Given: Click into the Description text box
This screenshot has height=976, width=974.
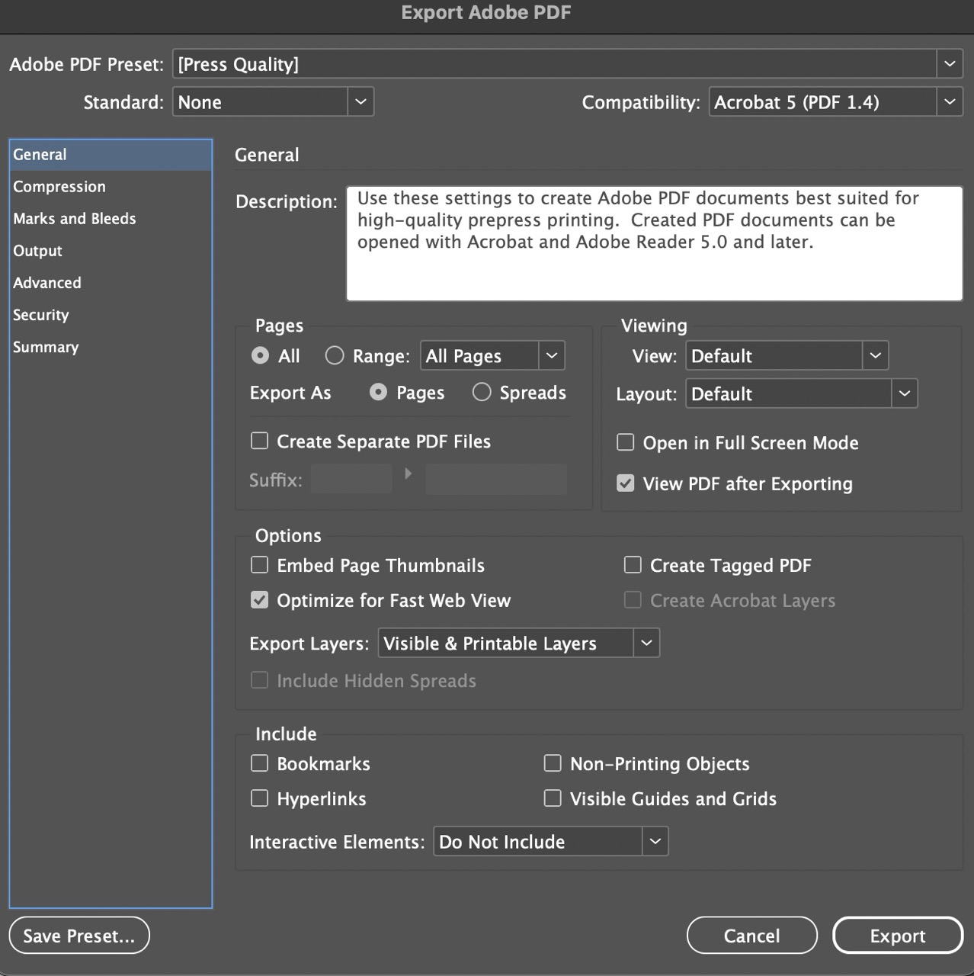Looking at the screenshot, I should pos(655,243).
